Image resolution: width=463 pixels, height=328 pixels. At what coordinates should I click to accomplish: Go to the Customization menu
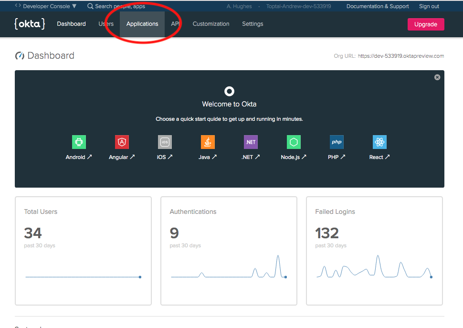tap(211, 24)
